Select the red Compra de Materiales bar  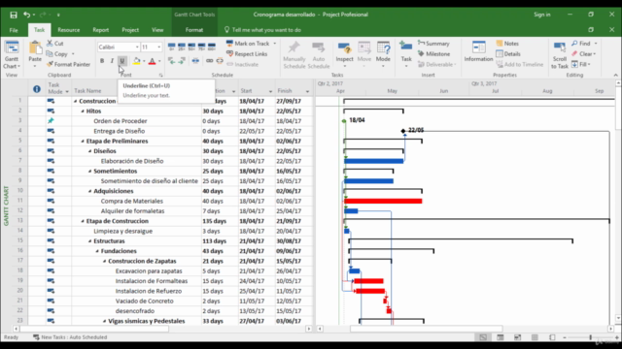point(383,201)
